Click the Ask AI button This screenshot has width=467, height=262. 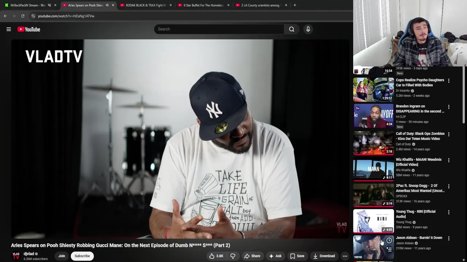[275, 256]
